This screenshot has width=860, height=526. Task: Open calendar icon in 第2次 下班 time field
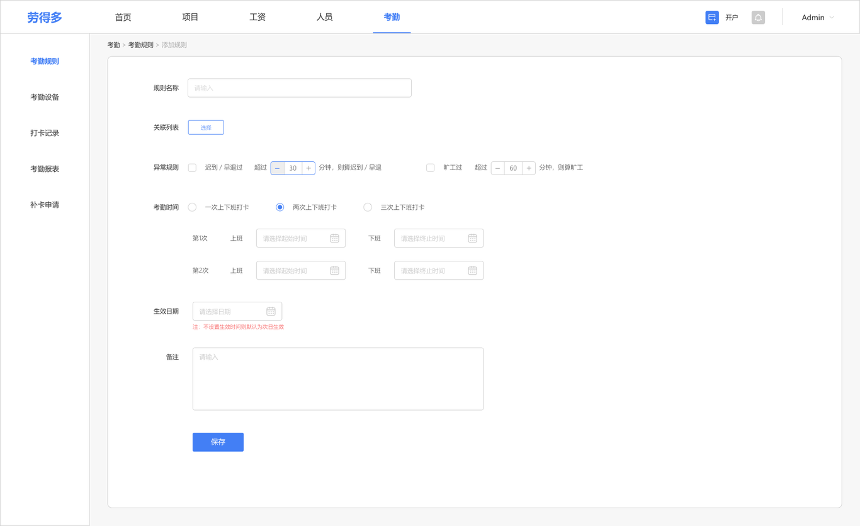pos(472,270)
